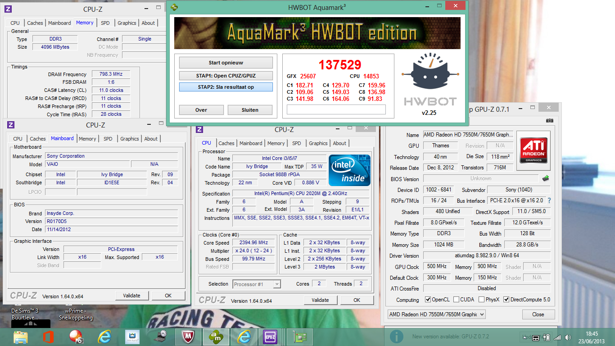Open About tab in CPU-Z CPU window
Viewport: 615px width, 346px height.
coord(339,143)
